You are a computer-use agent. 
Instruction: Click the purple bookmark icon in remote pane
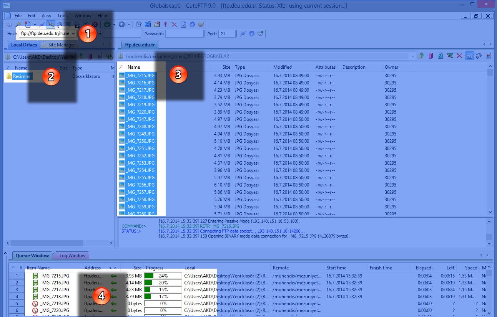click(x=431, y=56)
